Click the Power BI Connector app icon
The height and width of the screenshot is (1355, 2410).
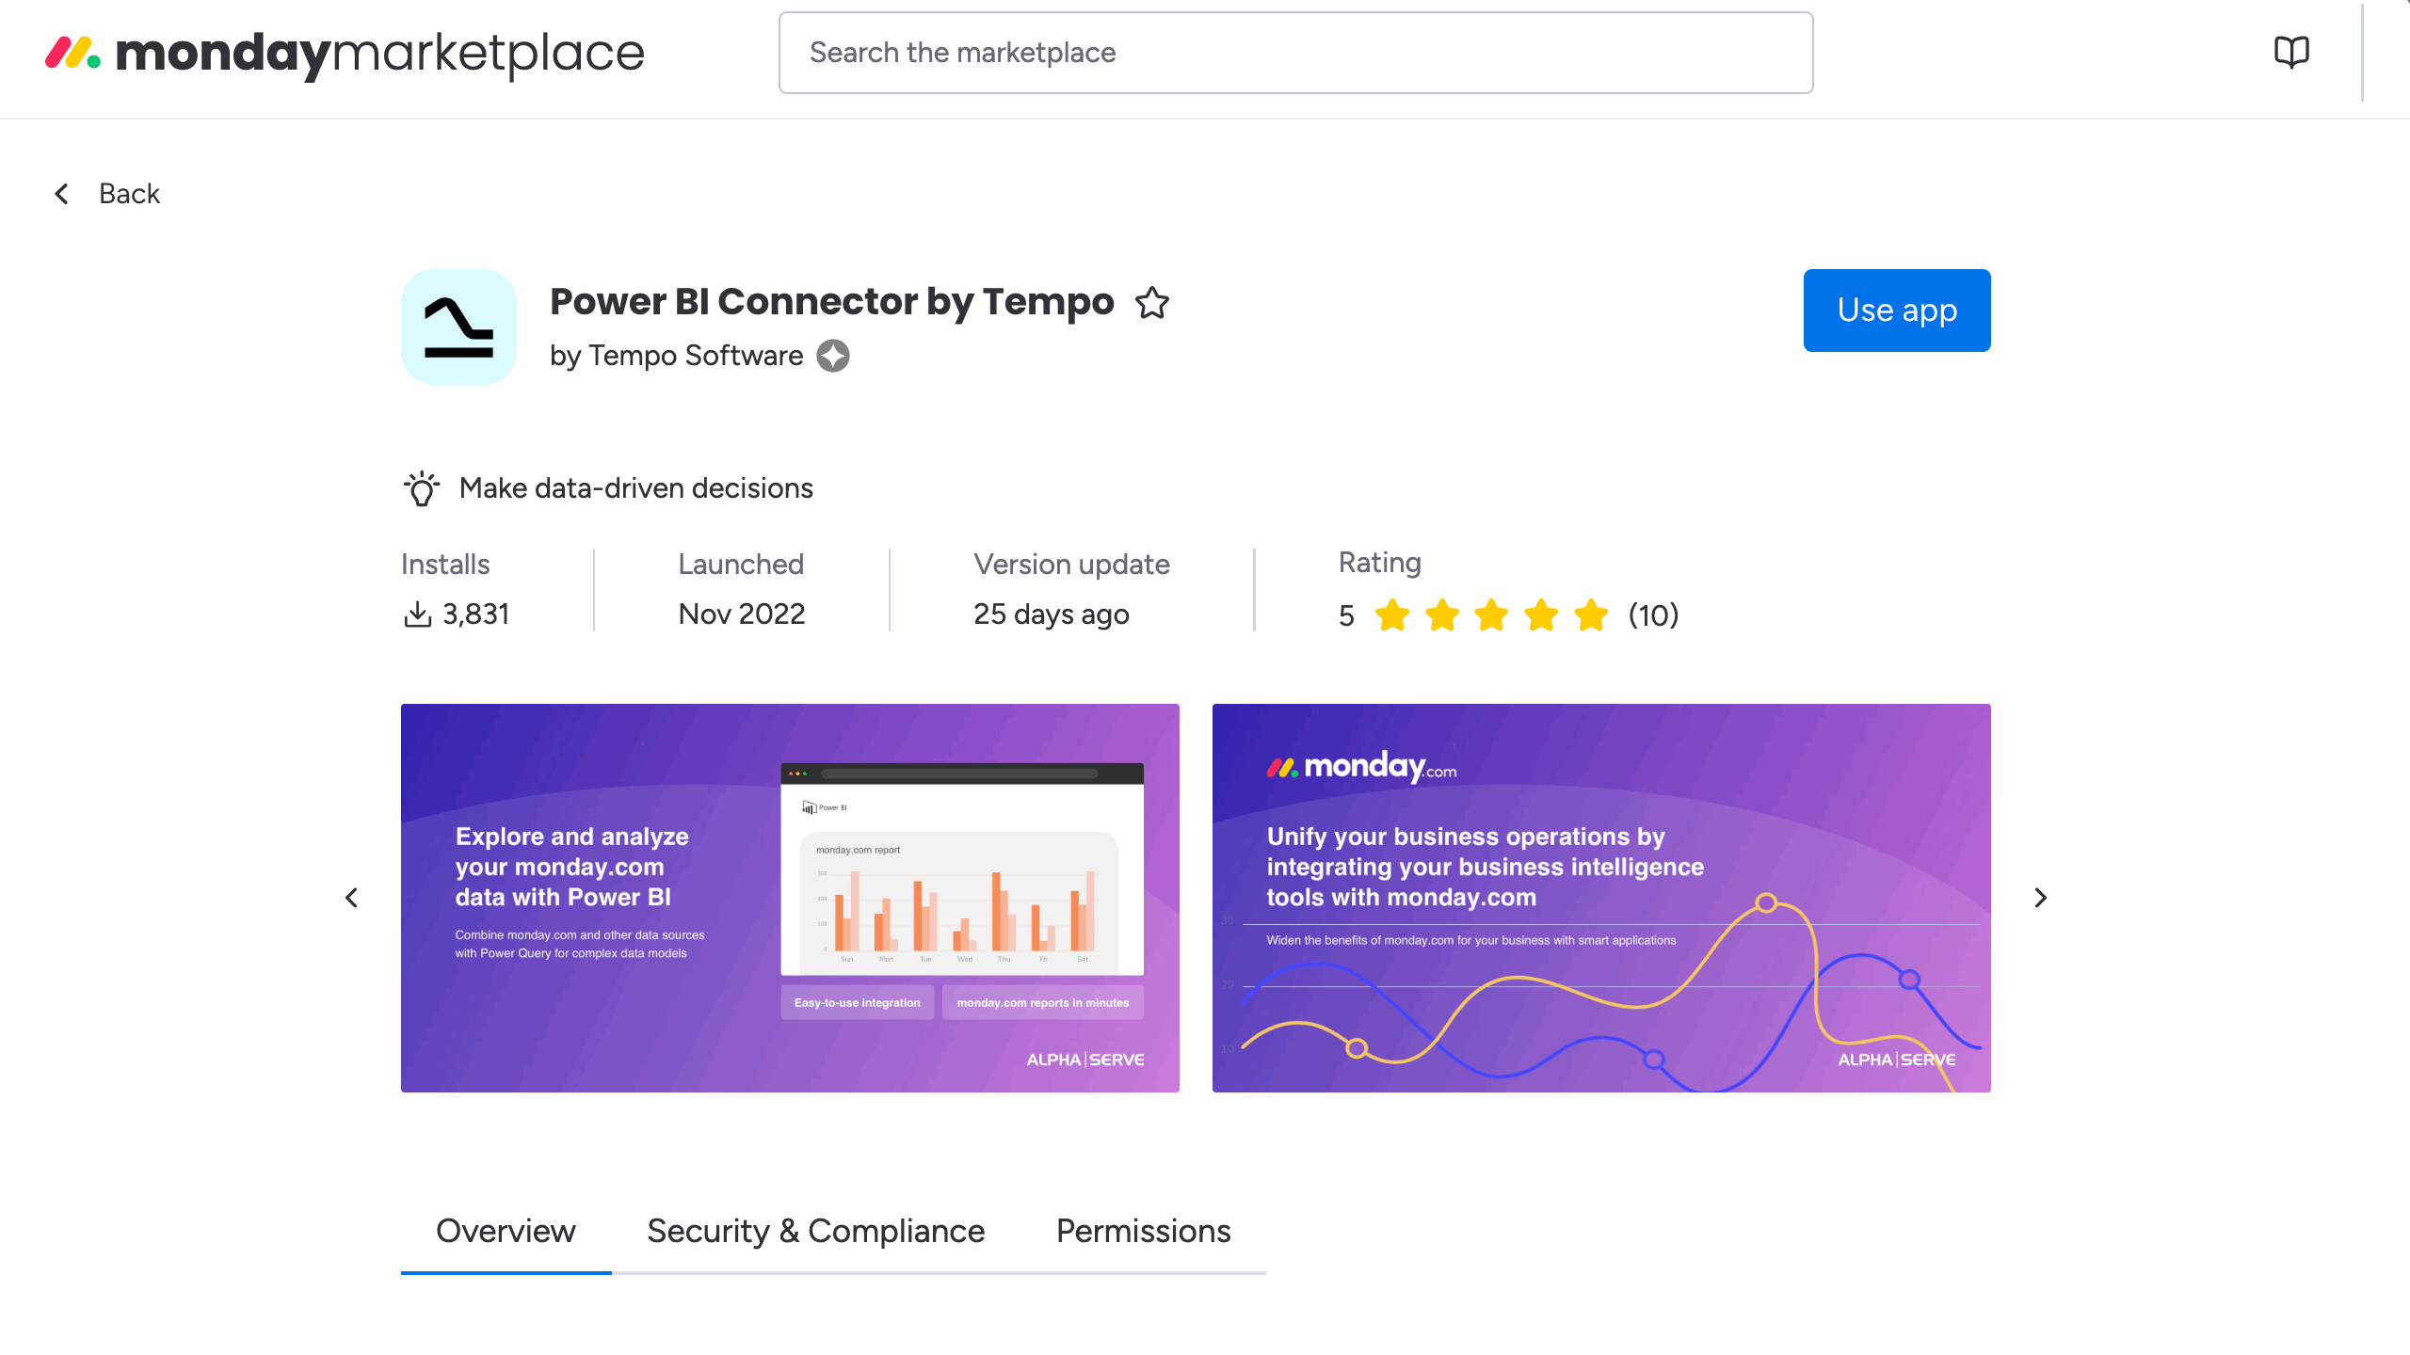pyautogui.click(x=458, y=327)
